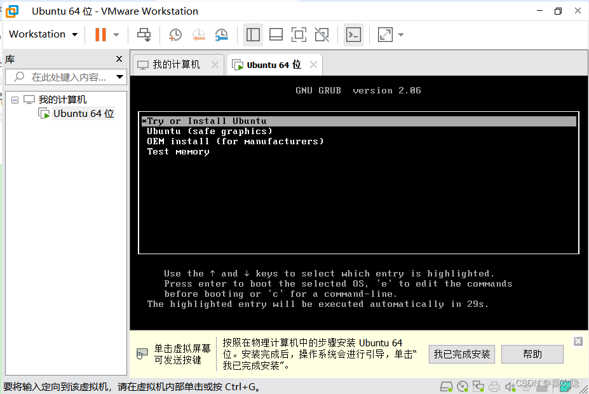
Task: Select Ubuntu 64 位 in library tree
Action: (x=83, y=113)
